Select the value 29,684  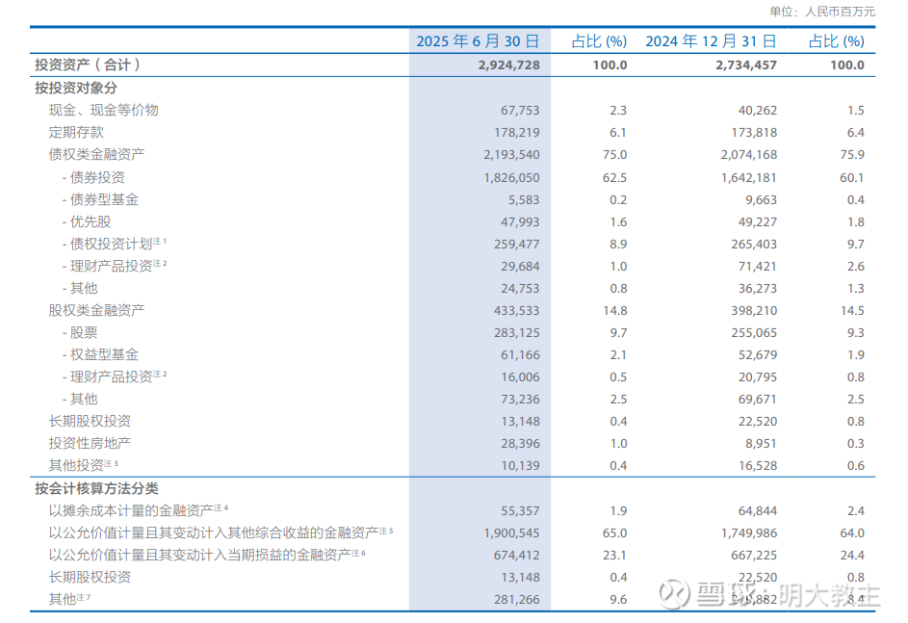[520, 267]
